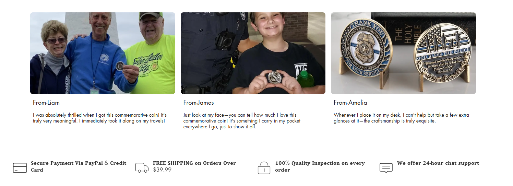Click Liam's review text about travels
Screen dimensions: 513x186
point(100,118)
